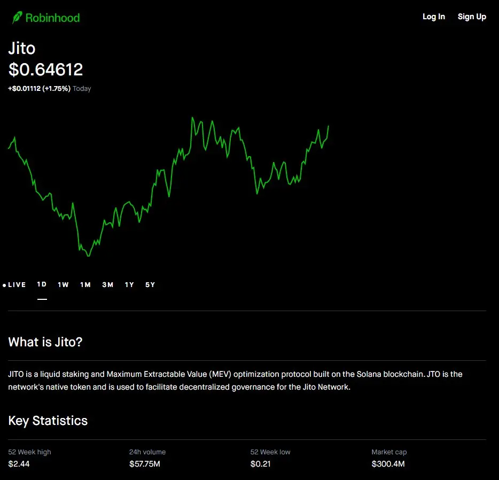Viewport: 499px width, 480px height.
Task: Click the 24h volume label
Action: click(147, 452)
